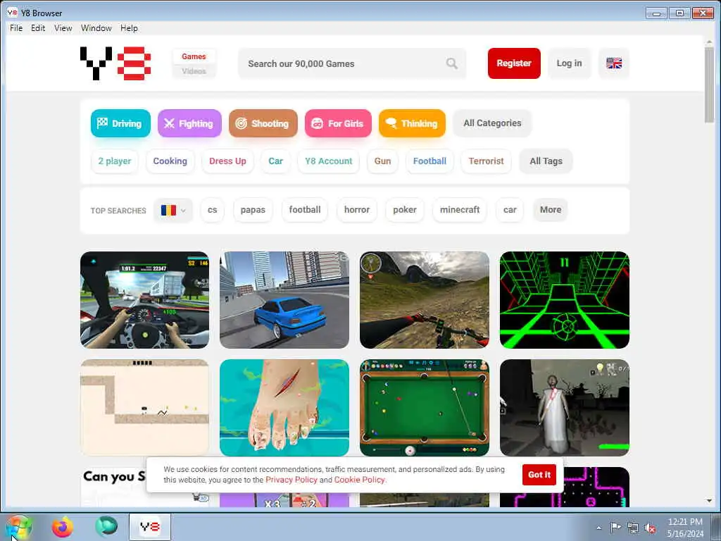Open the first-person car driving game thumbnail
This screenshot has width=721, height=541.
(x=144, y=299)
